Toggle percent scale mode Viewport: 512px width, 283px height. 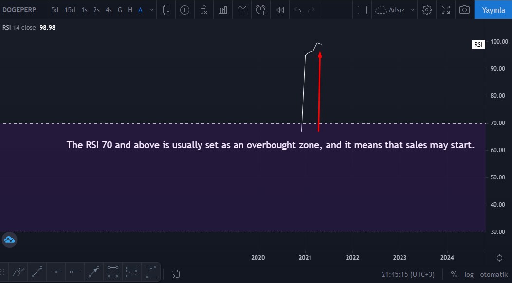(x=454, y=275)
